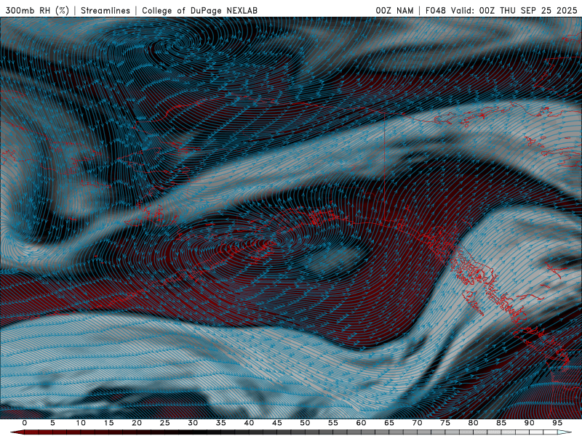582x436 pixels.
Task: Select the '00Z NAM' model run label
Action: click(394, 11)
